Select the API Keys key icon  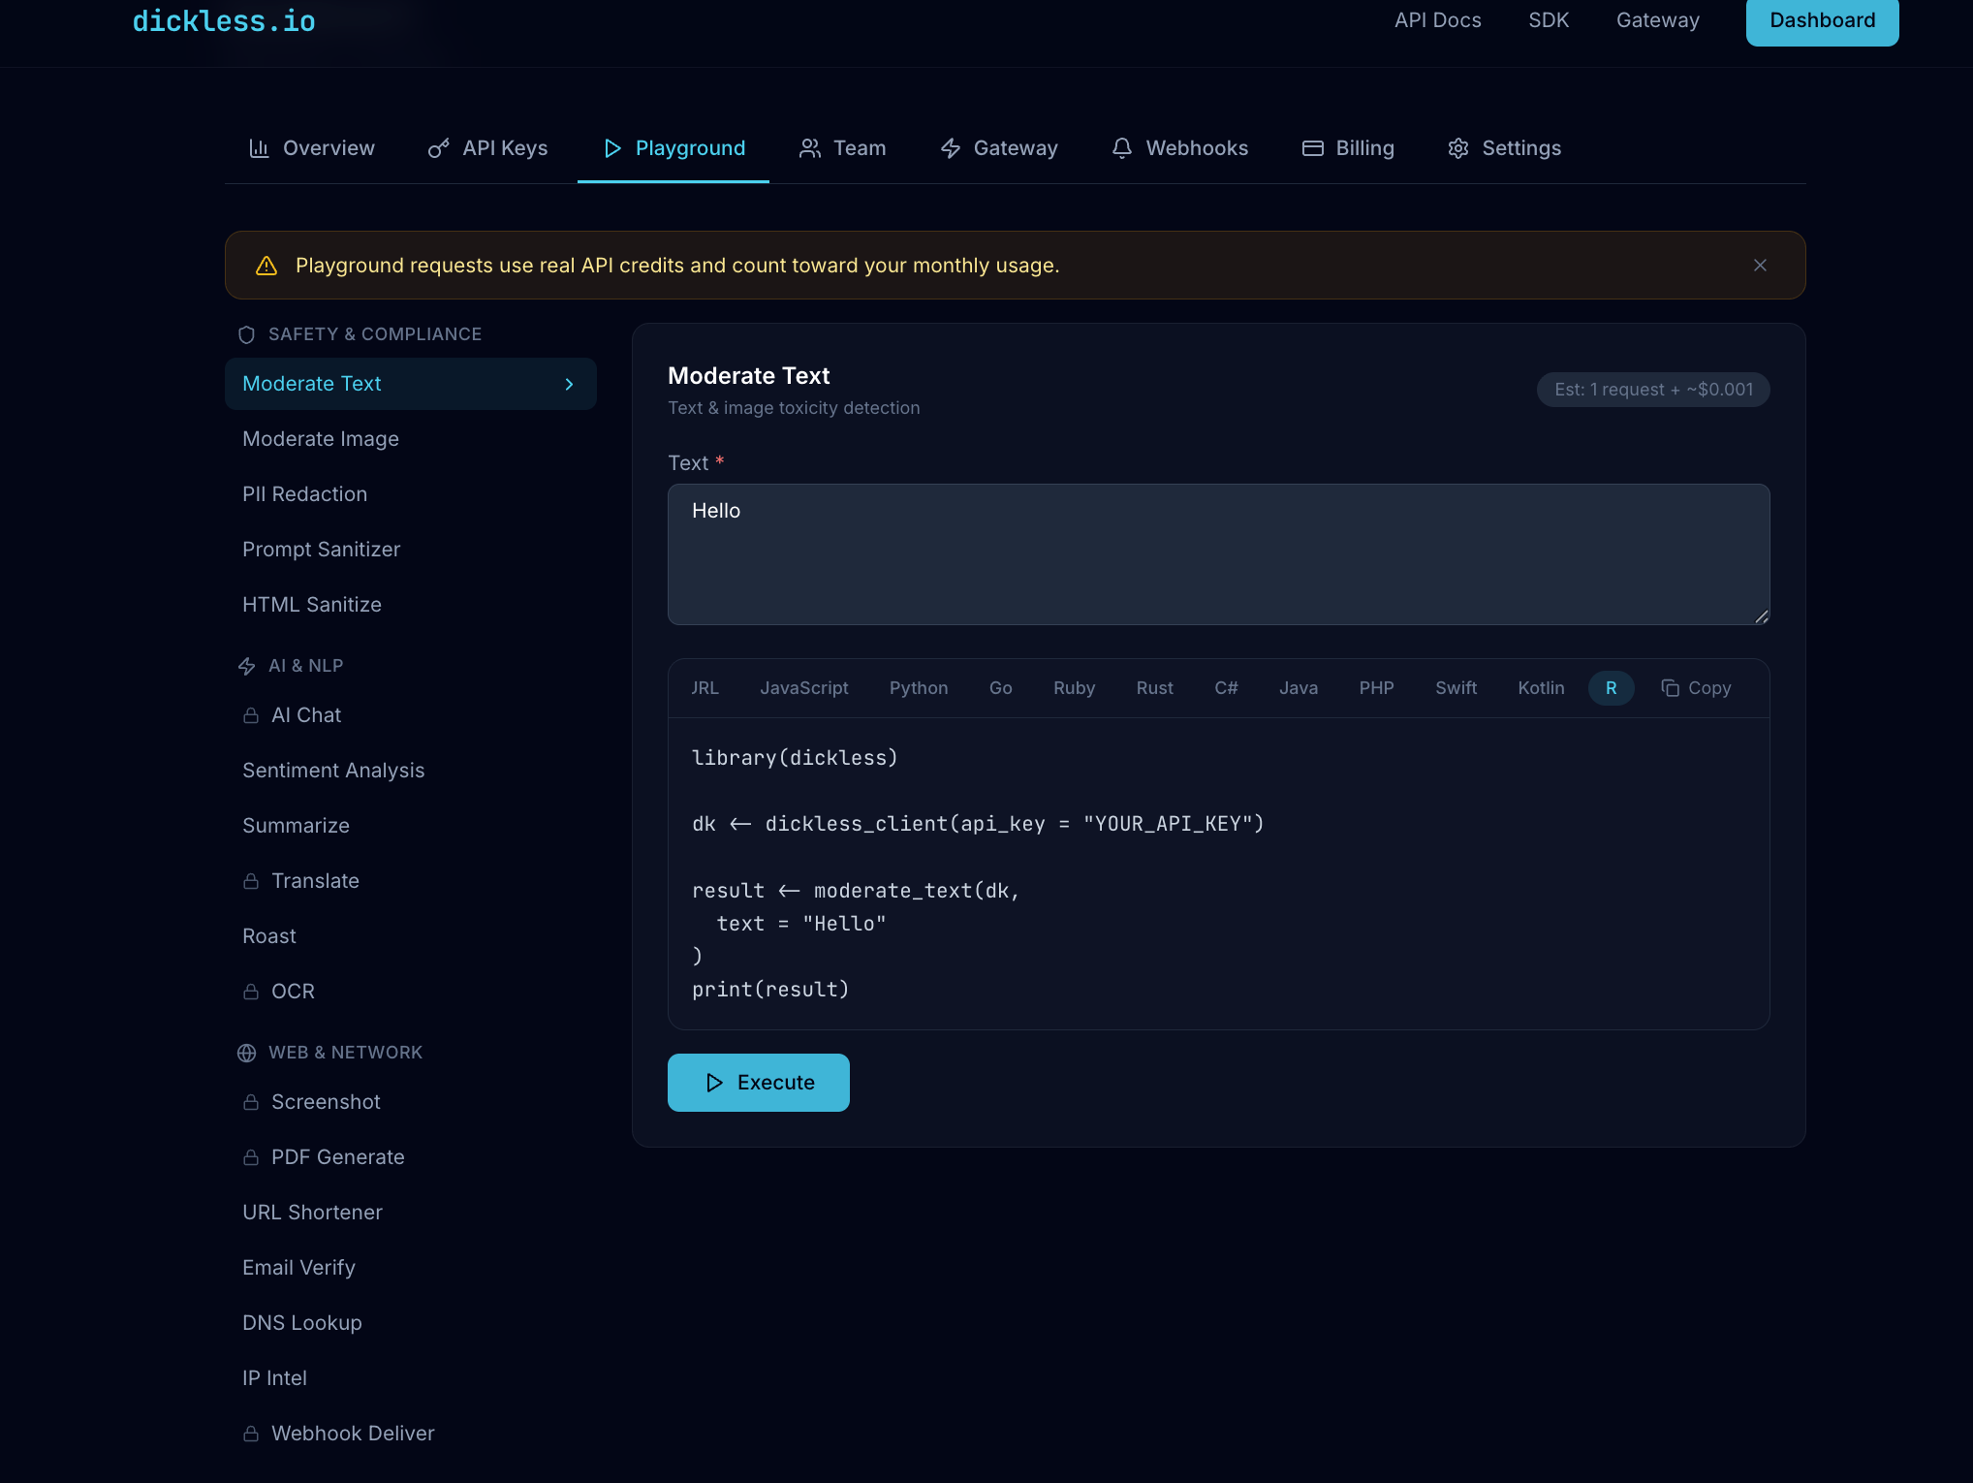click(x=438, y=147)
